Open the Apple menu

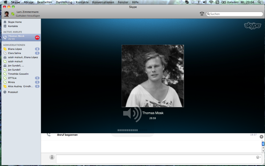pyautogui.click(x=6, y=2)
